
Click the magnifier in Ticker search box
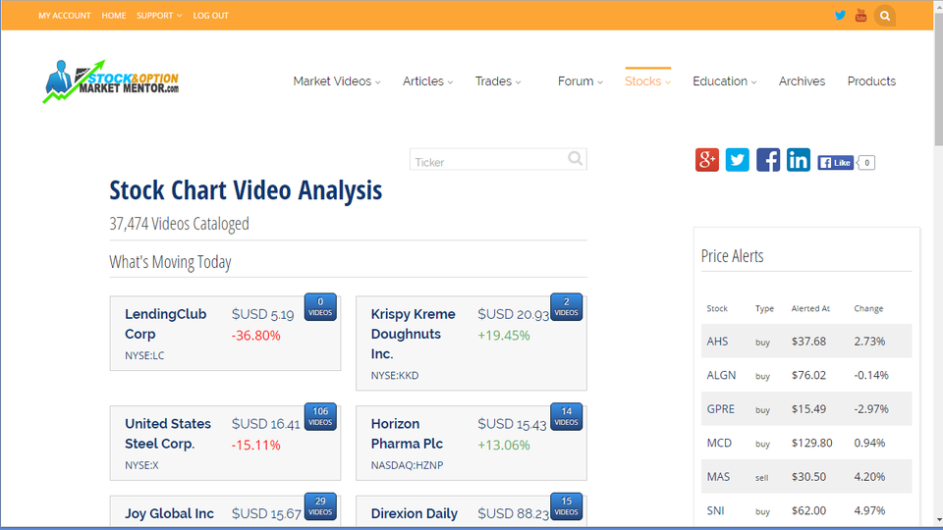pyautogui.click(x=575, y=159)
